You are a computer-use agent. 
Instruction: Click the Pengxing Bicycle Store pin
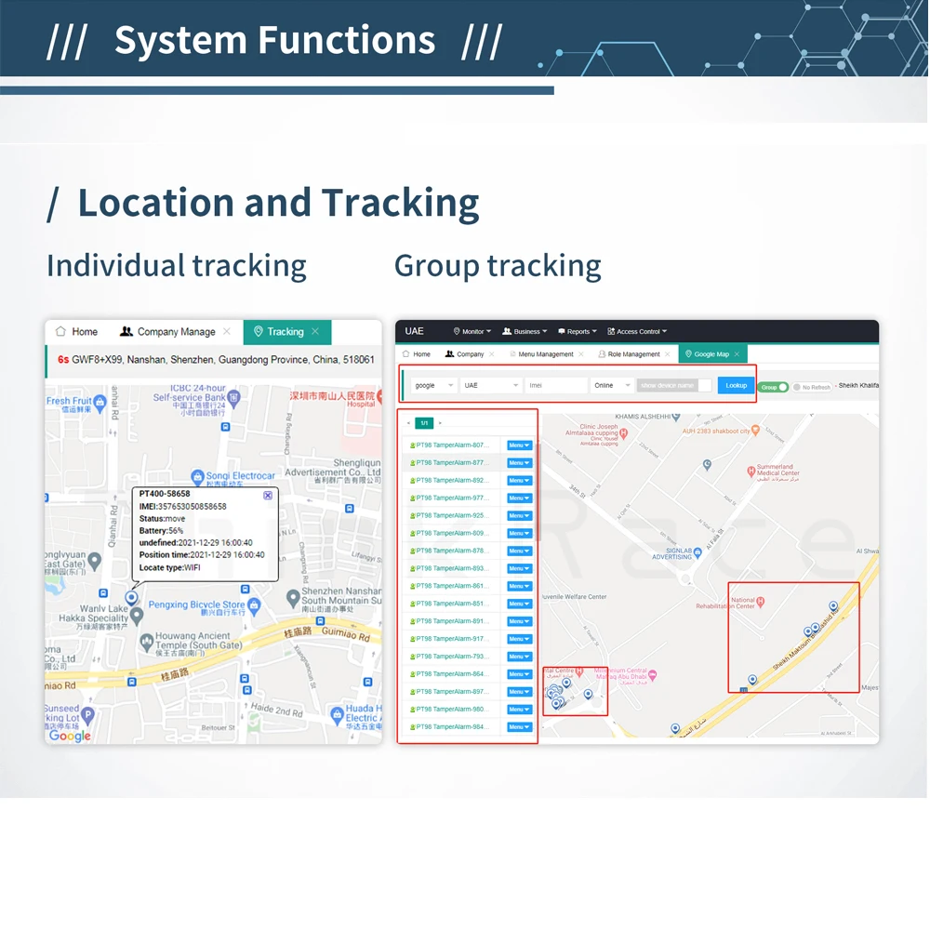[255, 605]
